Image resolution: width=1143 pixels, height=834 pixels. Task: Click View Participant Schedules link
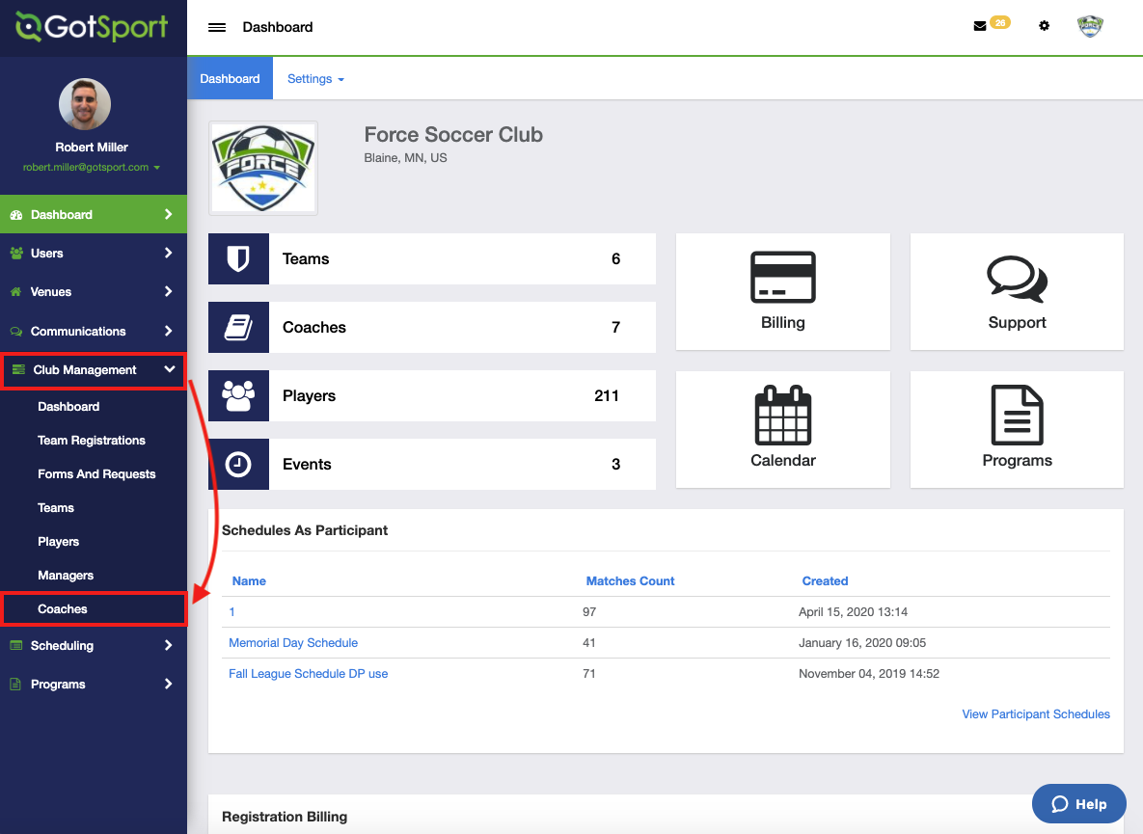coord(1036,713)
